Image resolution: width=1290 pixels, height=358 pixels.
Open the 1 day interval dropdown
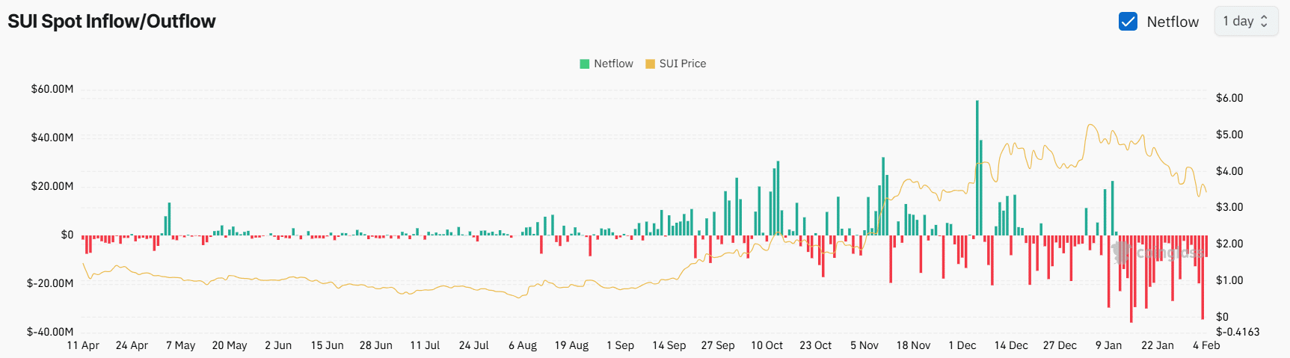tap(1245, 22)
